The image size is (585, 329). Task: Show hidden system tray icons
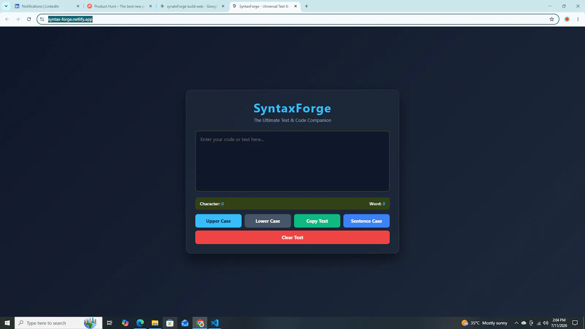(516, 323)
